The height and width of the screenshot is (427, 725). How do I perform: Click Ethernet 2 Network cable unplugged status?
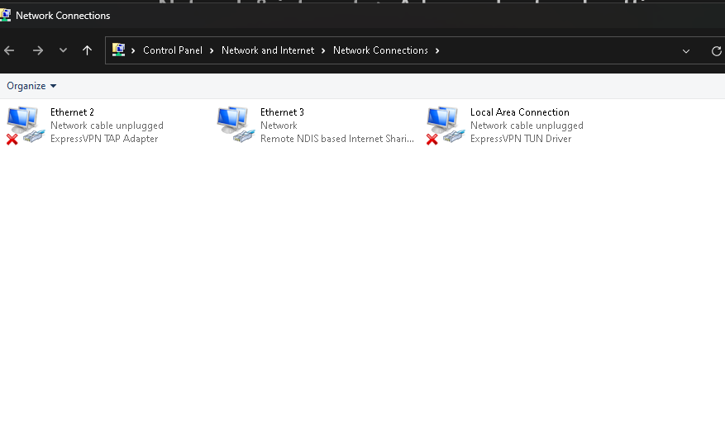pyautogui.click(x=107, y=126)
